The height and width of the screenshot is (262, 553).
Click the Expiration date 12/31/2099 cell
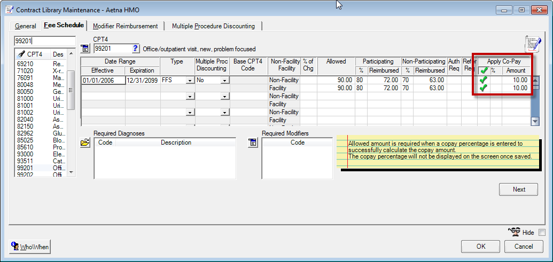point(143,80)
